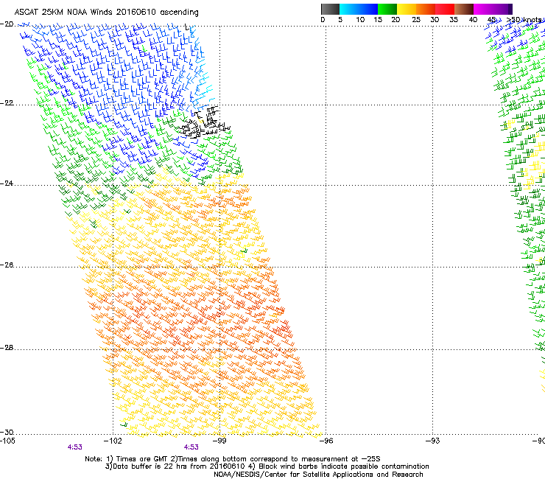The height and width of the screenshot is (479, 545).
Task: Click the -105 longitude axis label
Action: [7, 441]
